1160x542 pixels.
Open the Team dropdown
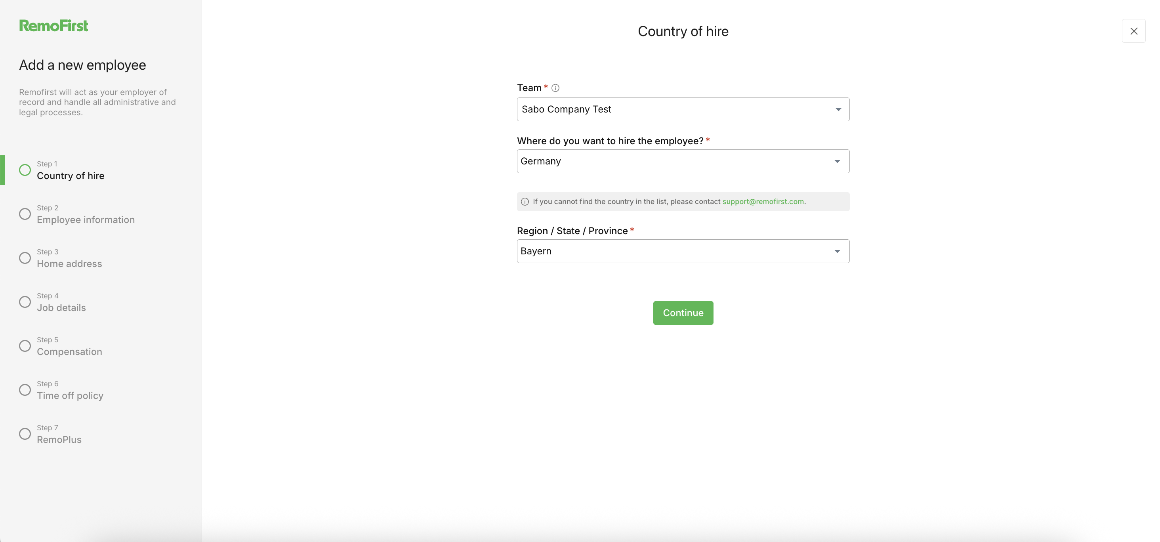683,109
